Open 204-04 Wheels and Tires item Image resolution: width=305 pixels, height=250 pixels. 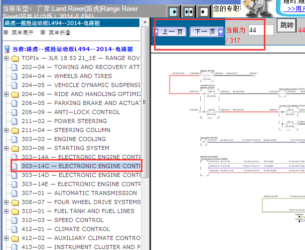(x=67, y=76)
